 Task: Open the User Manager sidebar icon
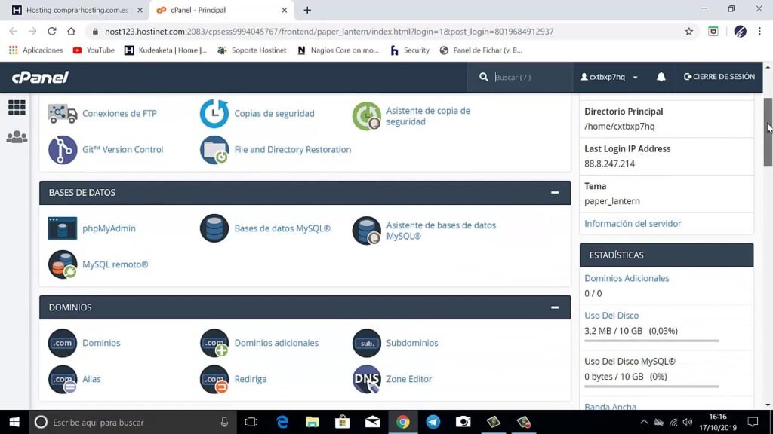click(17, 137)
